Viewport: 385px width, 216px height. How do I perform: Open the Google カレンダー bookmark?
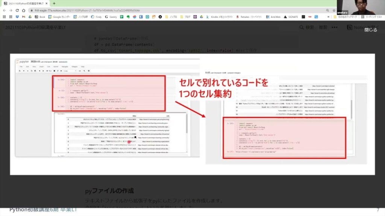pyautogui.click(x=59, y=17)
